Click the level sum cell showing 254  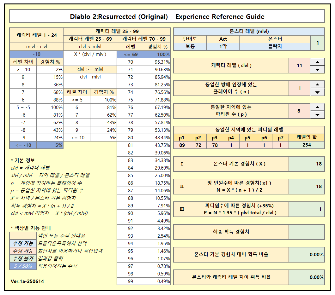click(x=306, y=145)
